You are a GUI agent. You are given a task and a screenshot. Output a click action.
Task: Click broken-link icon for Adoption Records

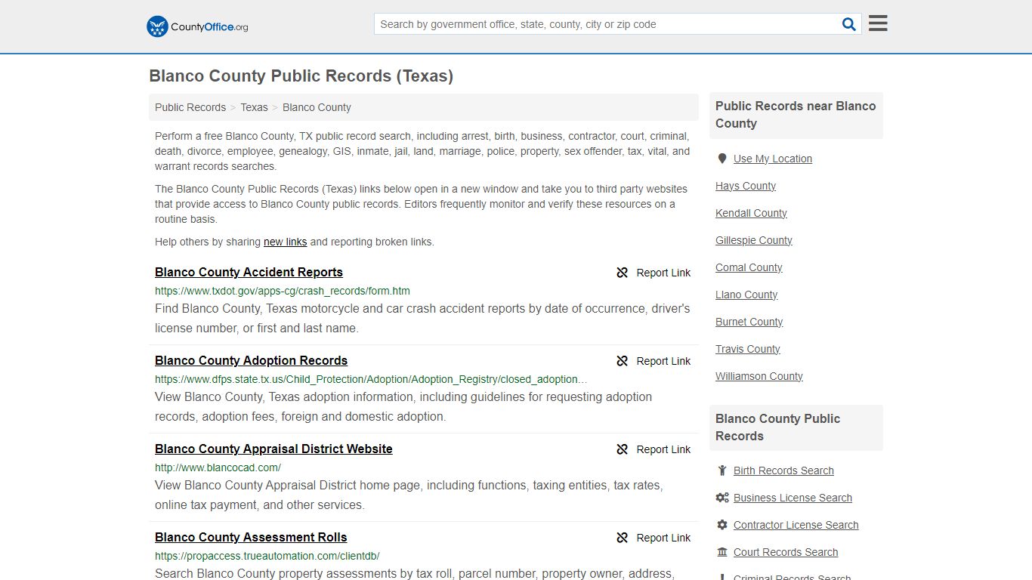tap(623, 361)
